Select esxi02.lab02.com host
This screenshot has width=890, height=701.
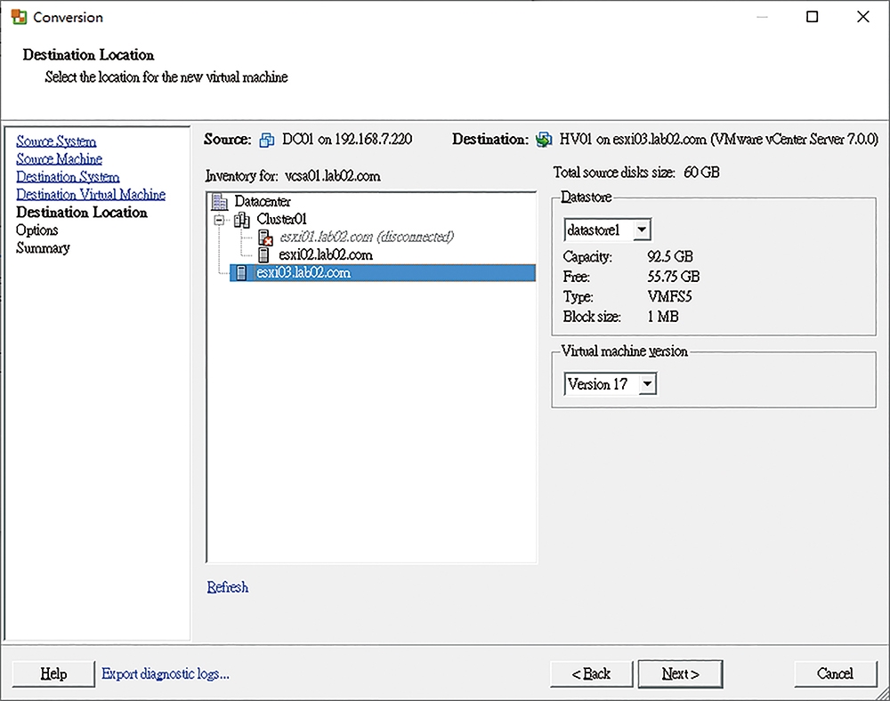pos(326,254)
